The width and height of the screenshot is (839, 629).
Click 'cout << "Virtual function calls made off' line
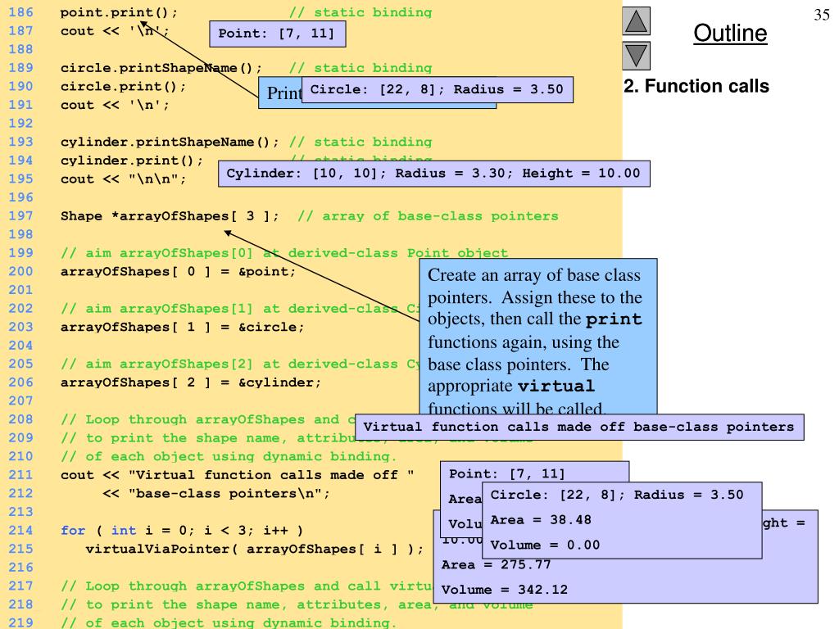coord(237,475)
